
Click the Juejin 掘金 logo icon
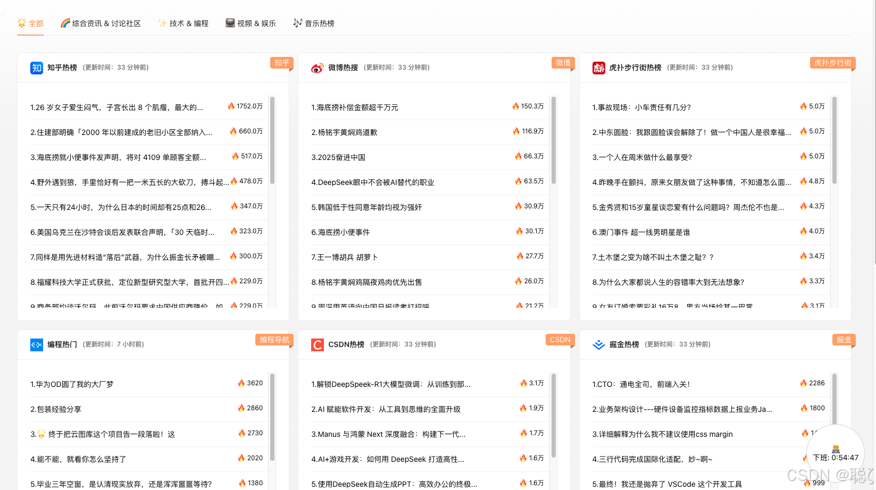(x=599, y=345)
